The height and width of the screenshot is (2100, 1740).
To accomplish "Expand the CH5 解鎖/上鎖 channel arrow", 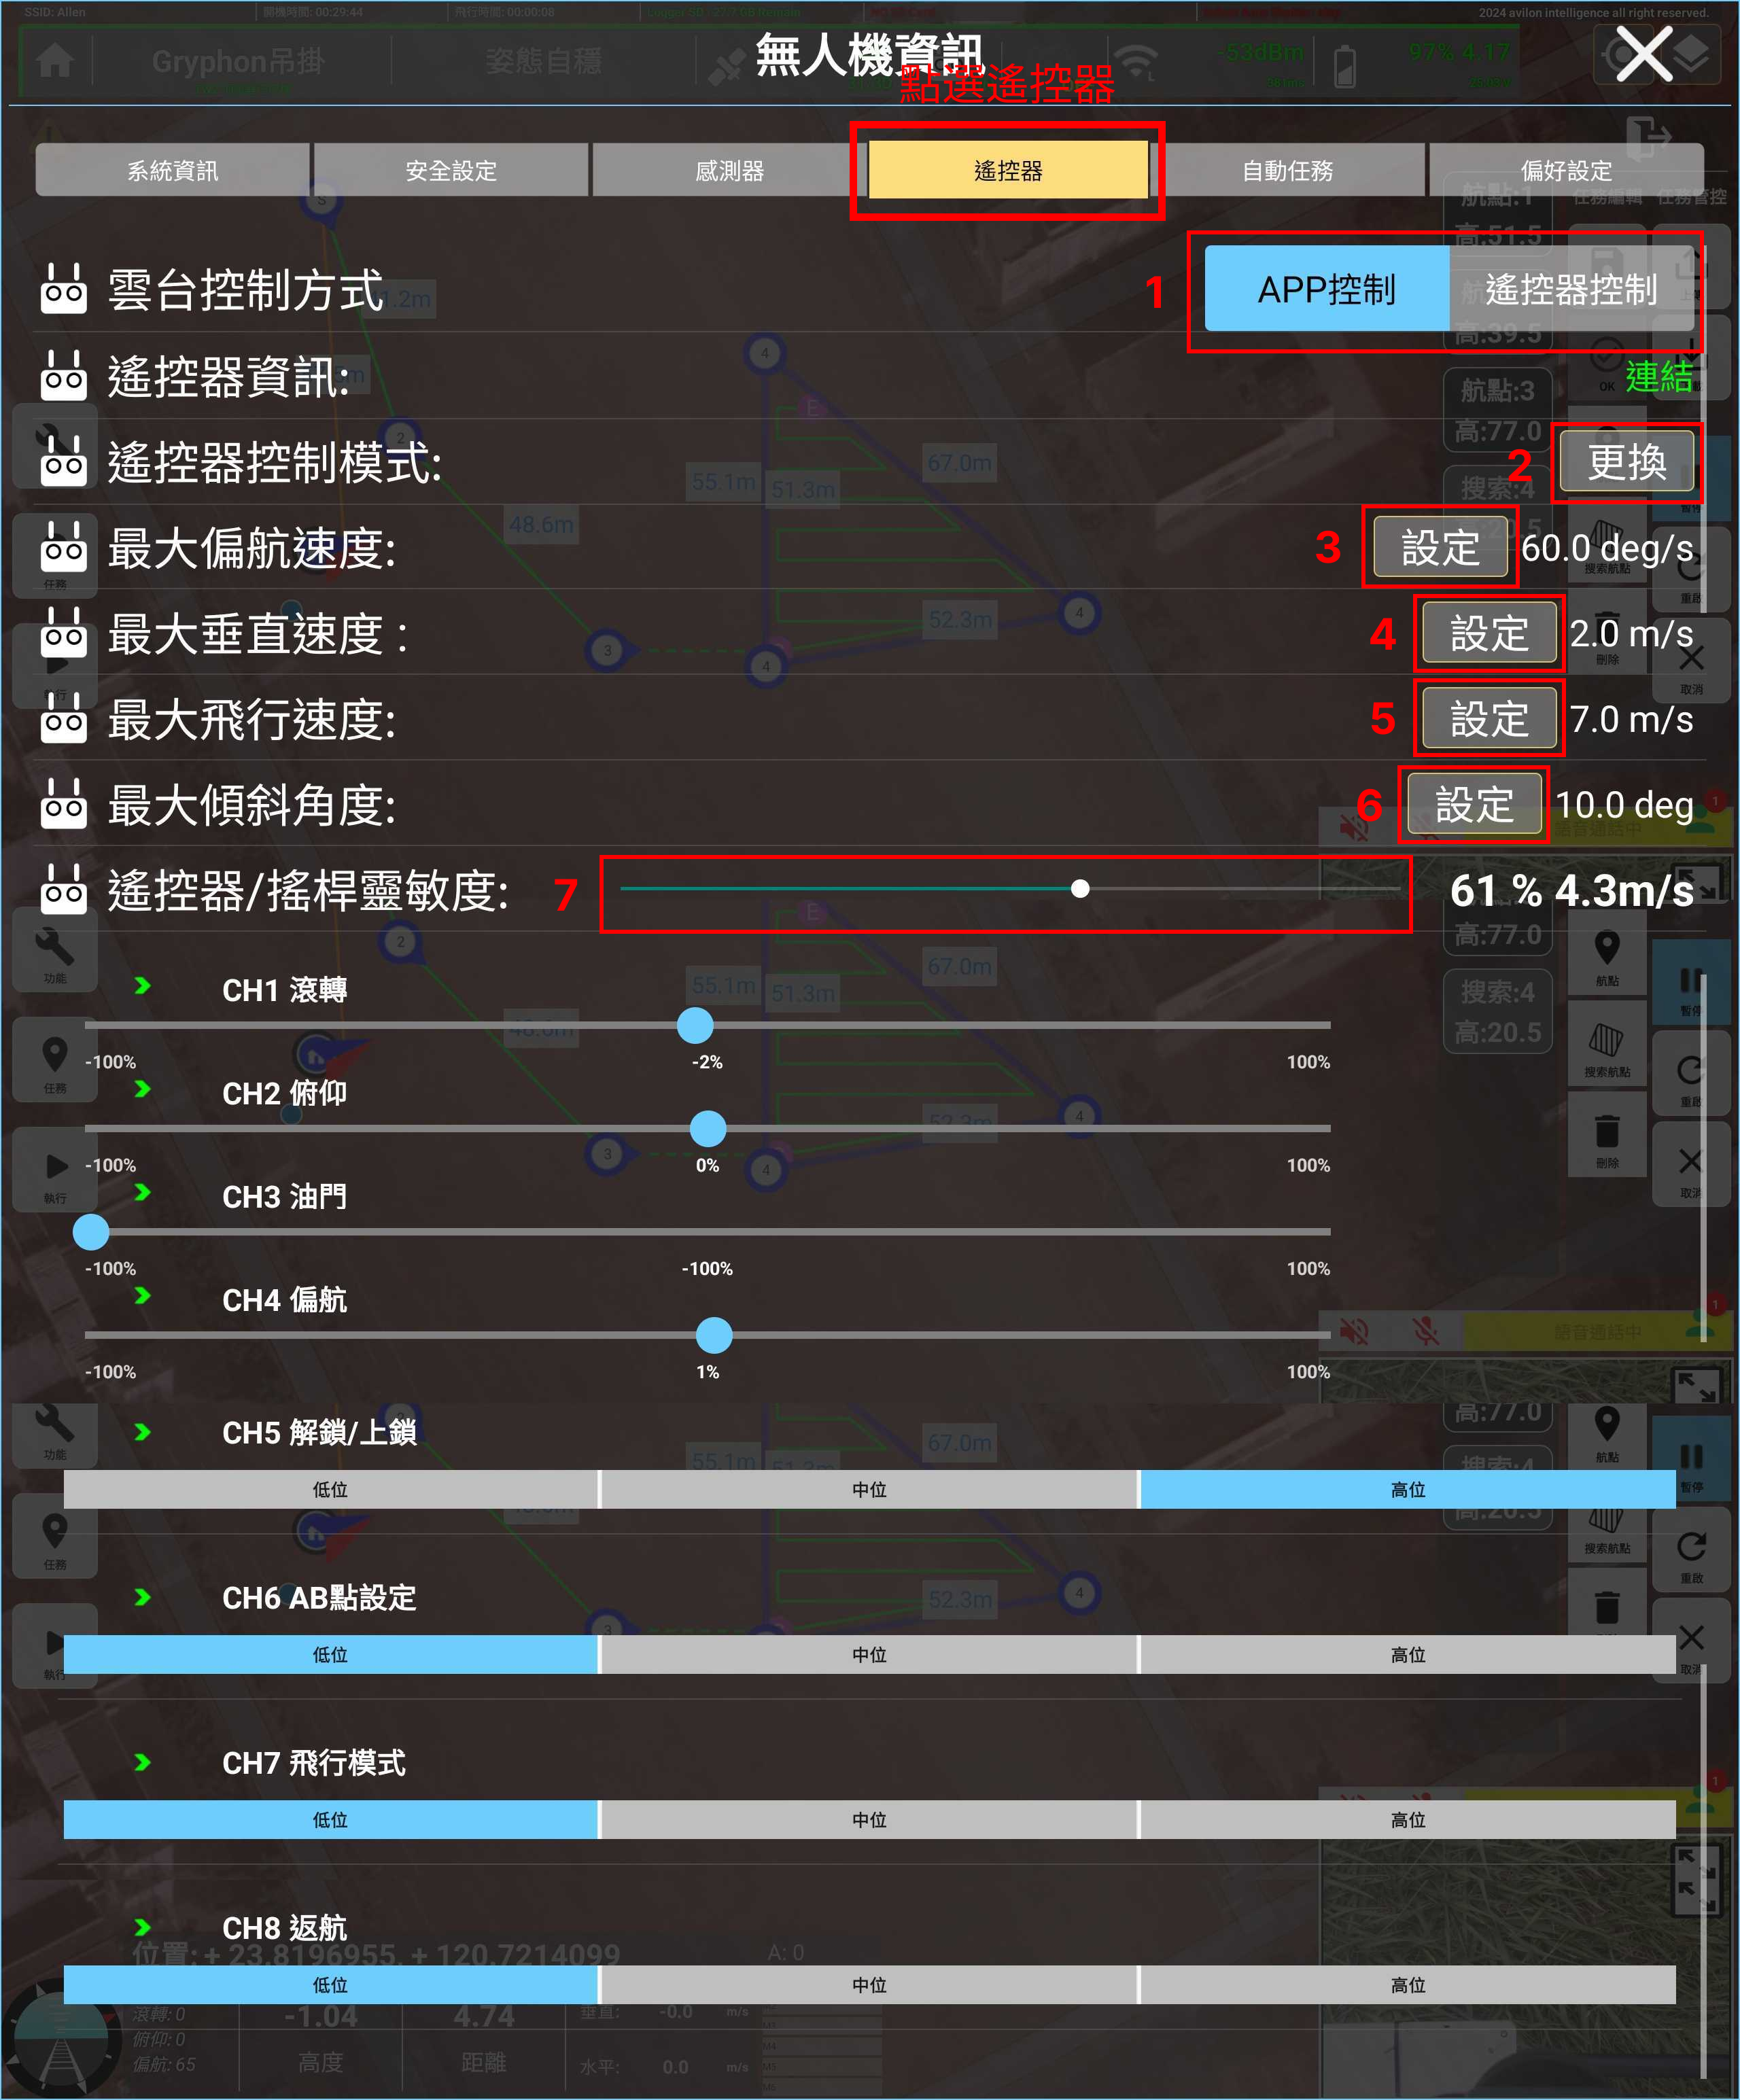I will [143, 1432].
